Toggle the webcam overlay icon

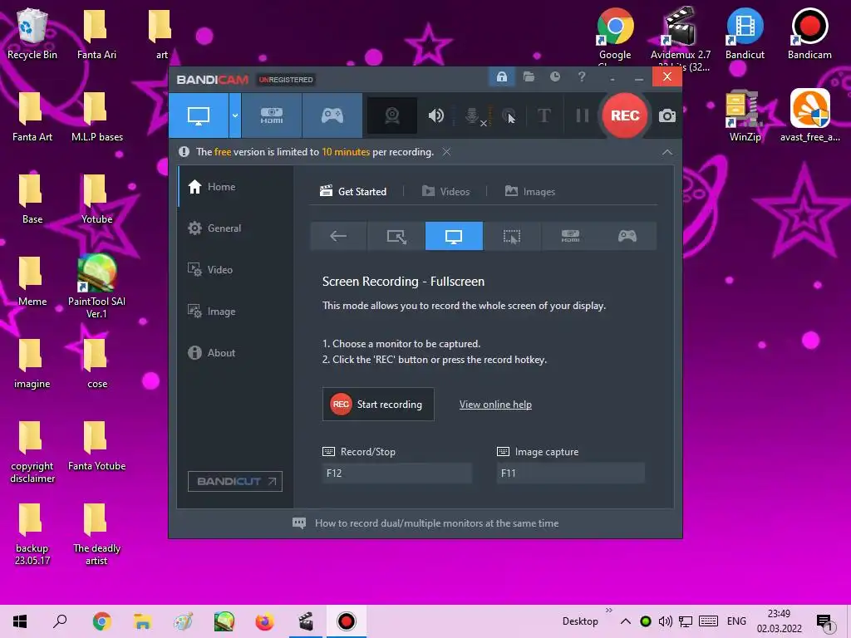click(x=392, y=115)
